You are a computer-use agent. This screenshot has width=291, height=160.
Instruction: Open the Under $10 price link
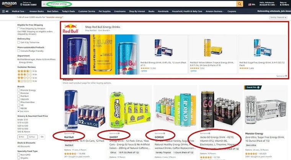pyautogui.click(x=23, y=119)
